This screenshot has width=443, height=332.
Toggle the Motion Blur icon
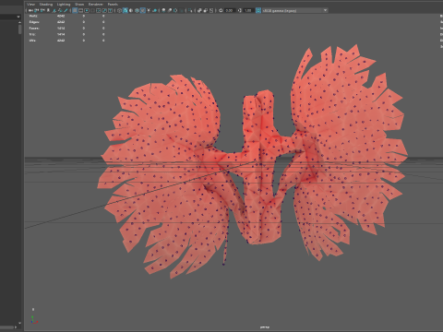click(169, 10)
